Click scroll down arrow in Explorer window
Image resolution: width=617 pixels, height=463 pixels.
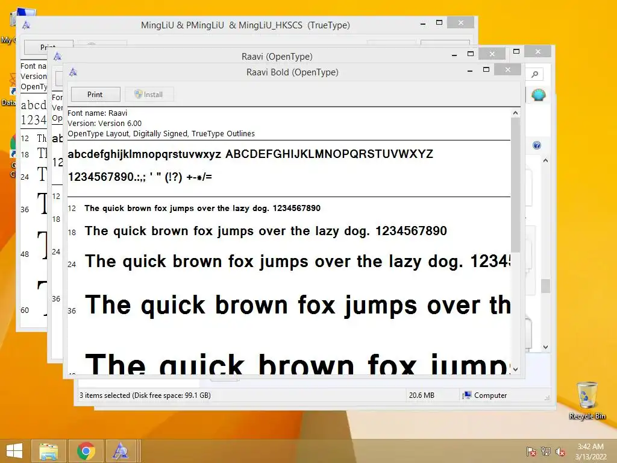click(x=545, y=347)
